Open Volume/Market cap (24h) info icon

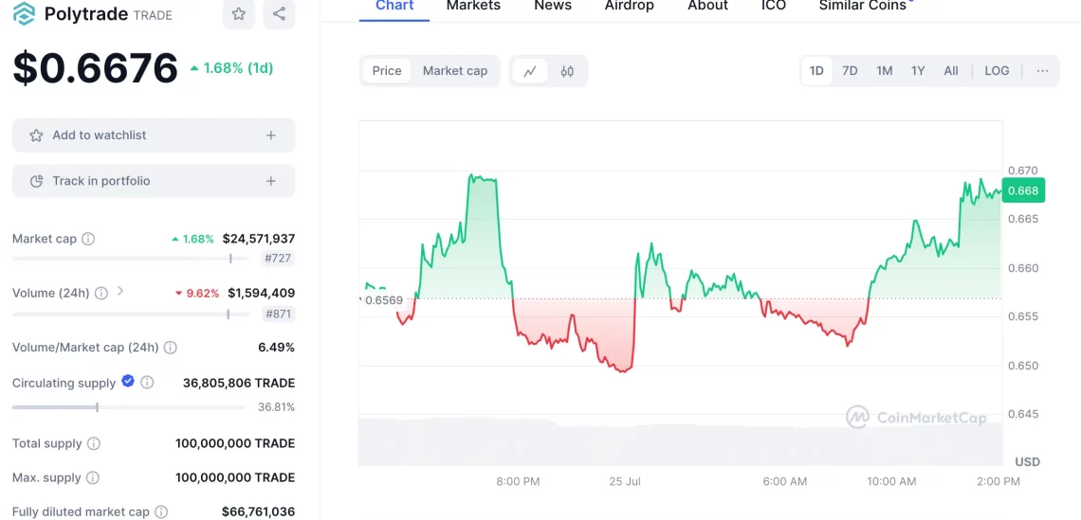click(x=171, y=348)
